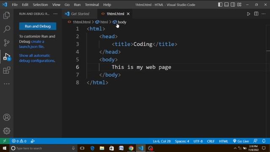Click create a launch.json file link
The image size is (270, 152).
click(x=32, y=44)
